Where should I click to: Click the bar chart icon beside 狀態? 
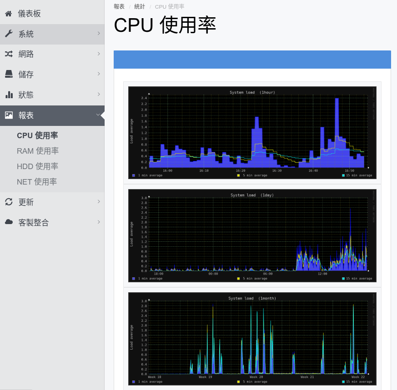pyautogui.click(x=9, y=95)
